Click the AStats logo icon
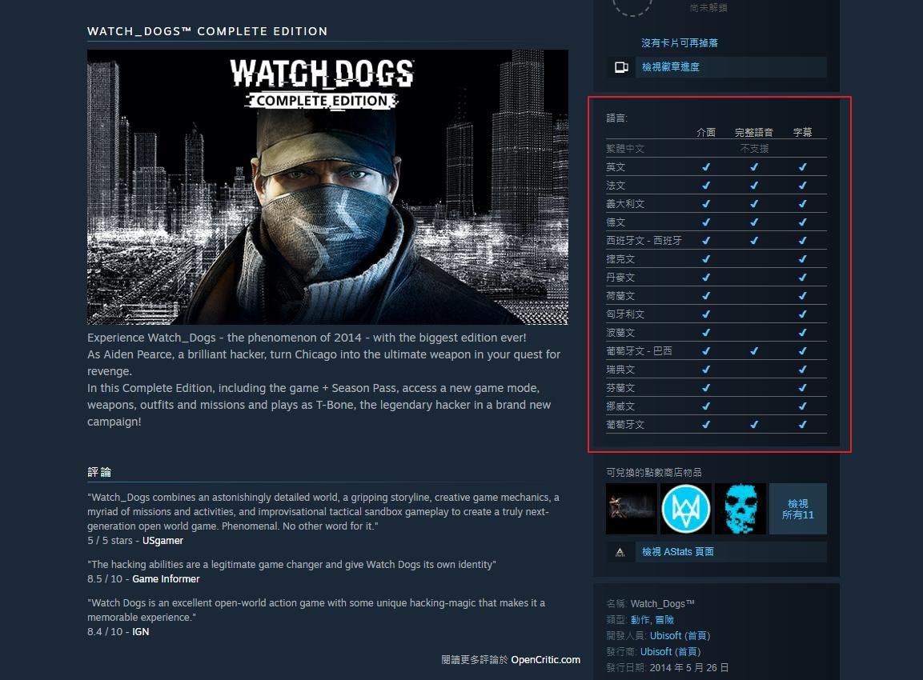This screenshot has height=680, width=923. (x=620, y=552)
